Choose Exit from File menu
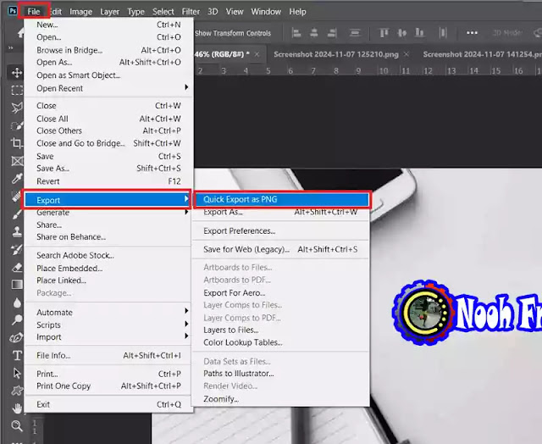Screen dimensions: 542x444 coord(108,404)
